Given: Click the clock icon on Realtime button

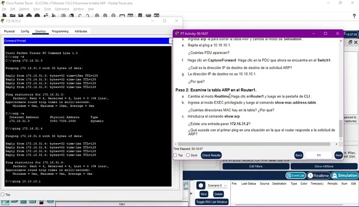Looking at the screenshot, I should pos(310,175).
